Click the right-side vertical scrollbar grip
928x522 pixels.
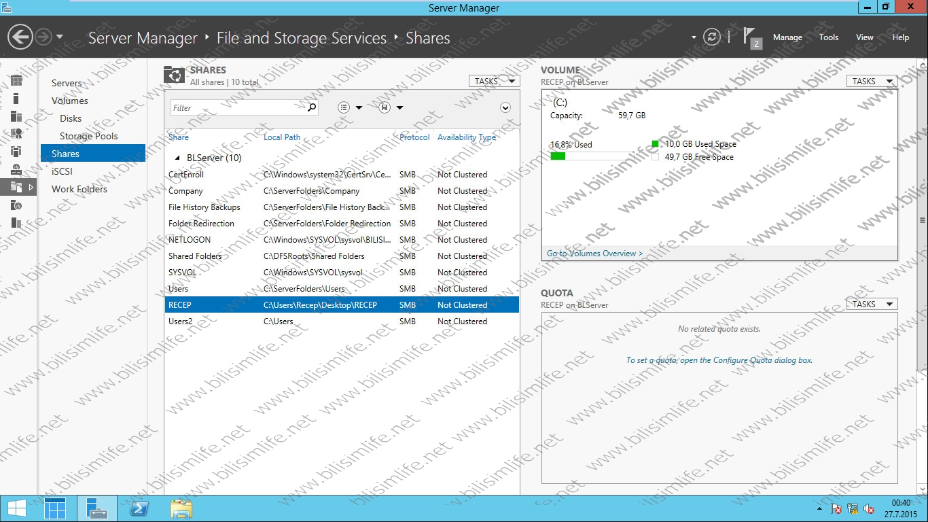[923, 220]
